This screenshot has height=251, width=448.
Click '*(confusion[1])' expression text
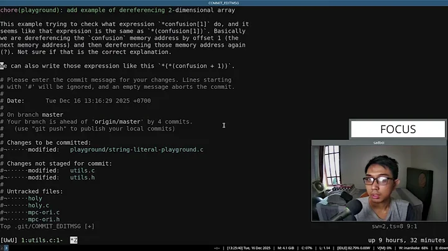(x=179, y=31)
